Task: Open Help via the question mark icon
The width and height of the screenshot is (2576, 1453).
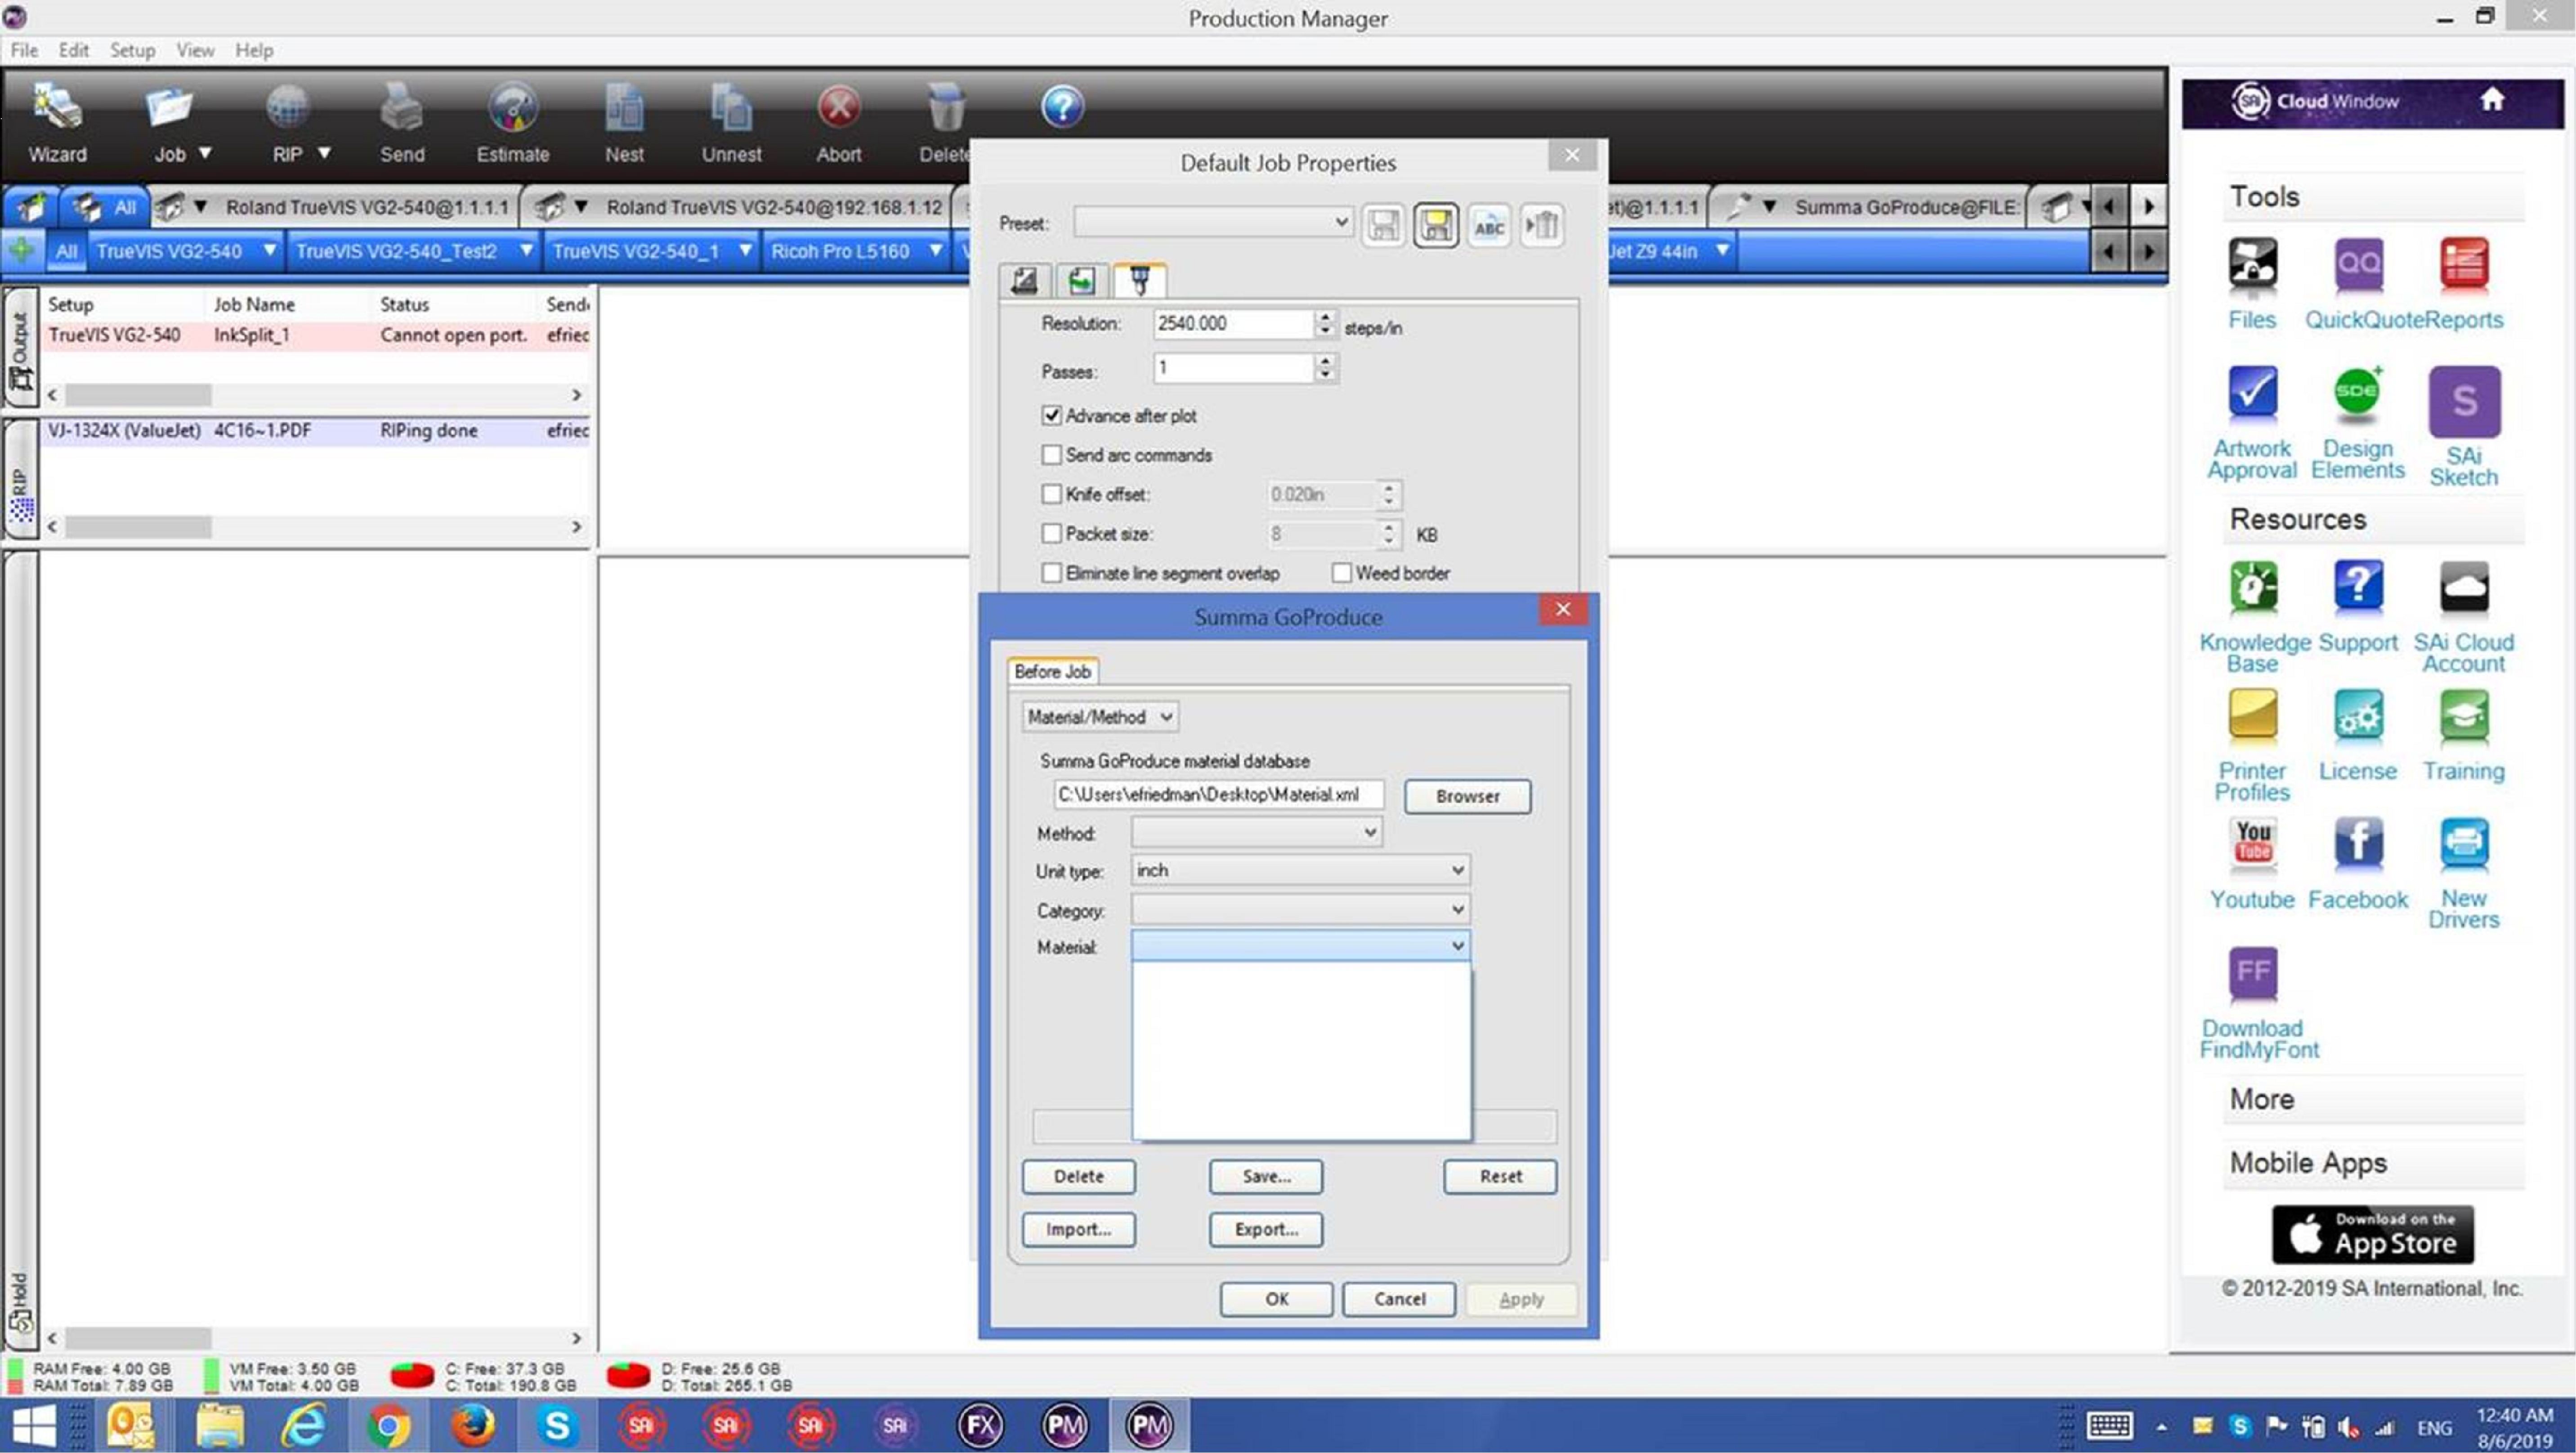Action: 1062,107
